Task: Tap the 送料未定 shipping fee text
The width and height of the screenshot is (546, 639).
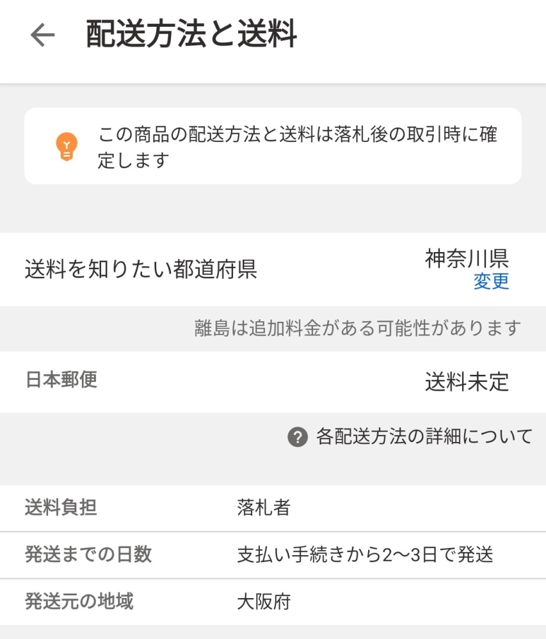Action: pos(467,382)
